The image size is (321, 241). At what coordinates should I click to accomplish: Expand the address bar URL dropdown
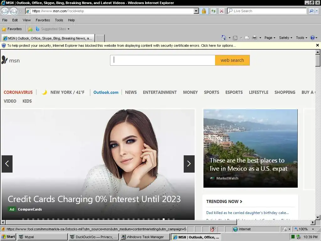coord(196,11)
